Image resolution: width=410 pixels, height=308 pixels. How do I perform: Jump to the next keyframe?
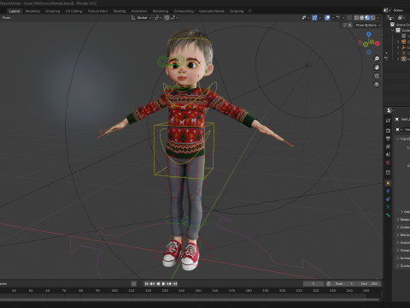click(x=169, y=284)
